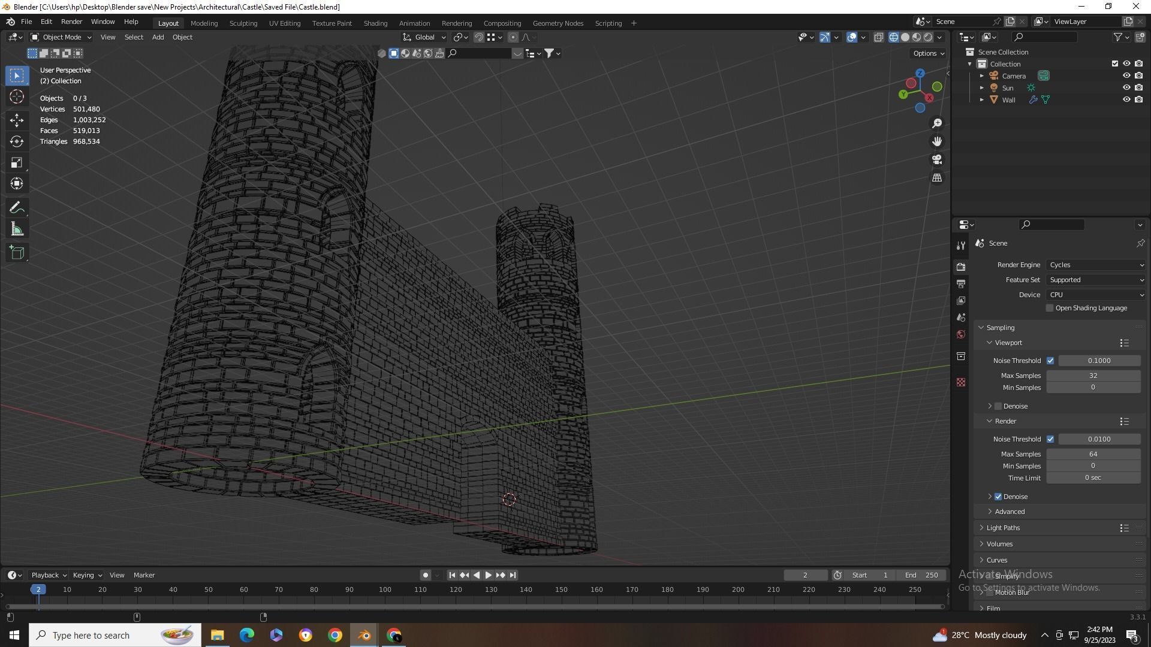This screenshot has width=1151, height=647.
Task: Activate the Select Box tool
Action: [17, 75]
